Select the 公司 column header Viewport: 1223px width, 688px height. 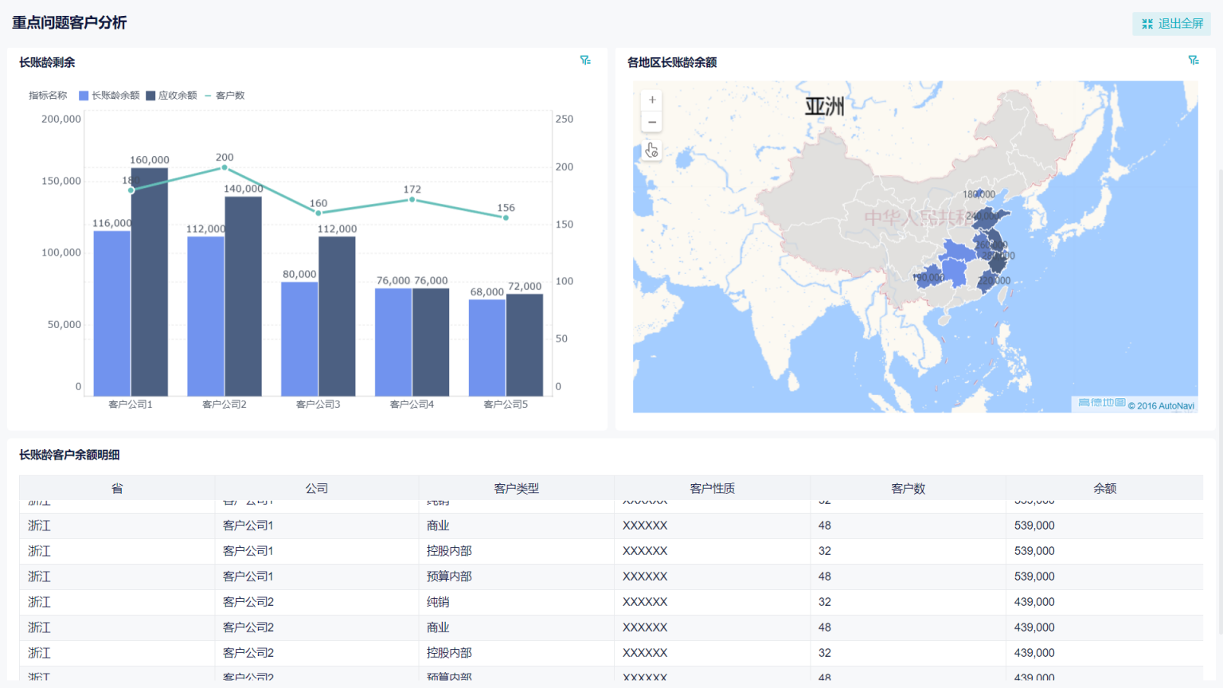click(316, 488)
